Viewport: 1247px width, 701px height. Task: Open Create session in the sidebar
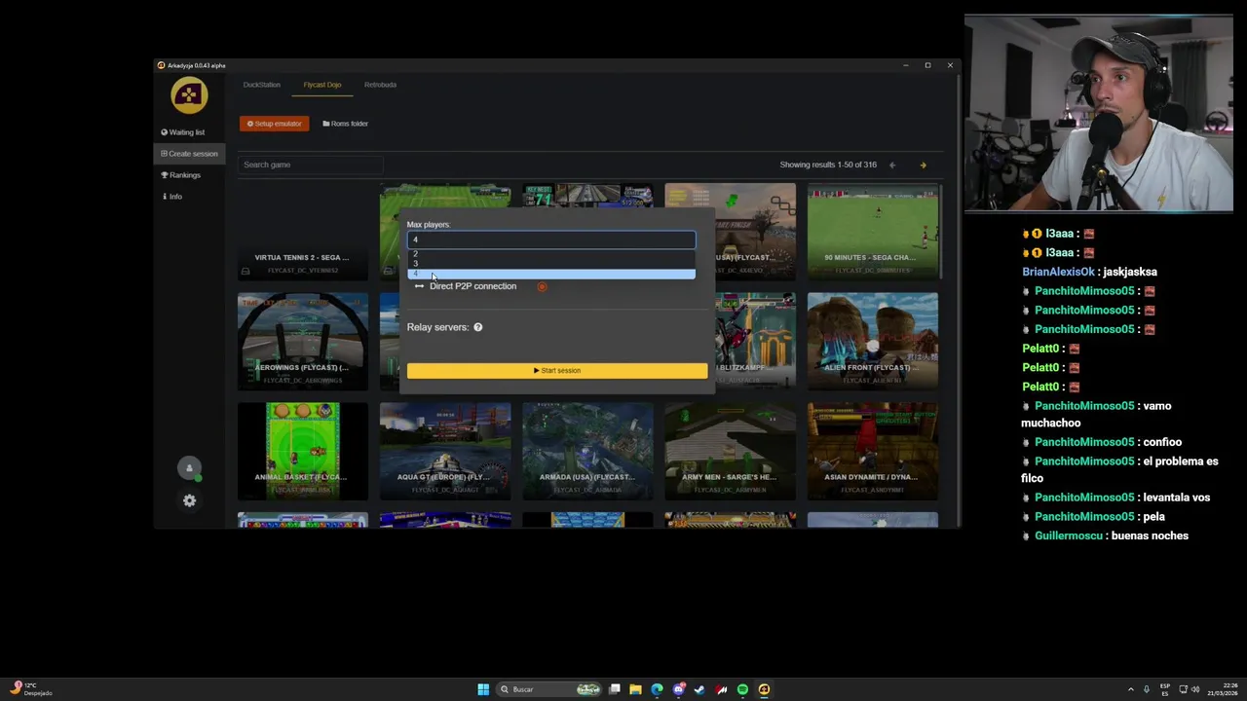click(x=189, y=154)
